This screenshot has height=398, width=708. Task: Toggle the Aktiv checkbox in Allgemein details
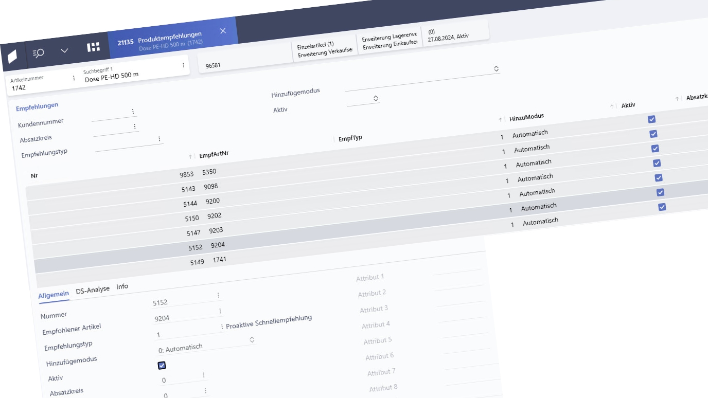point(162,366)
